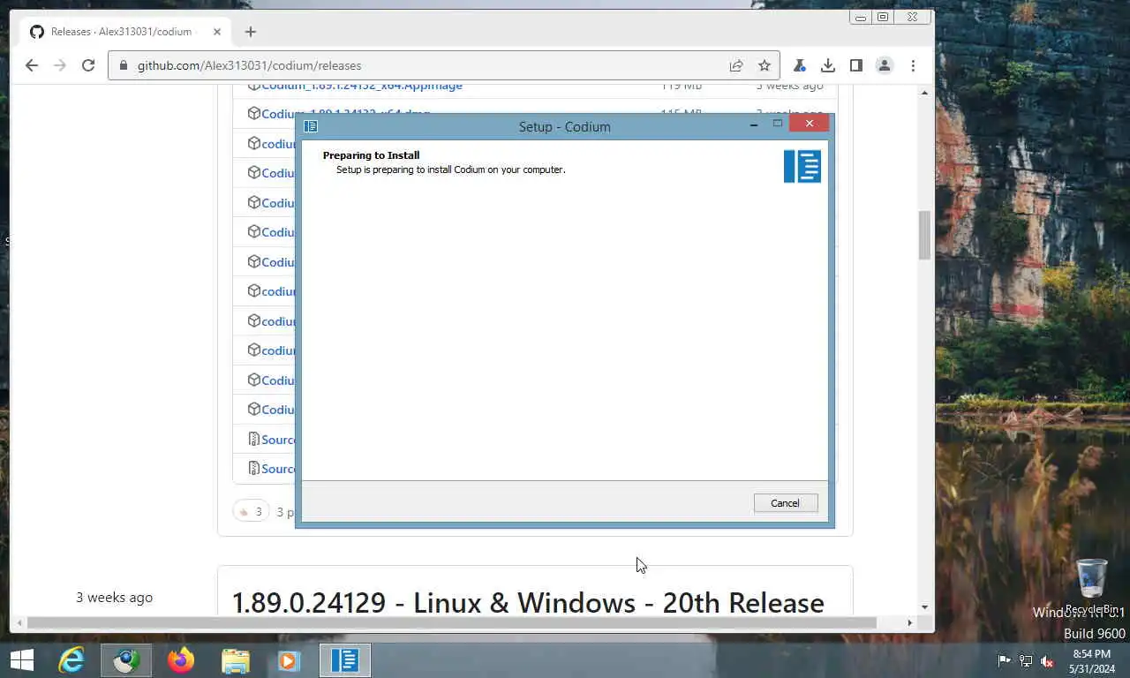Click the taskbar clock showing 8:54 PM
Viewport: 1130px width, 678px height.
[x=1091, y=660]
